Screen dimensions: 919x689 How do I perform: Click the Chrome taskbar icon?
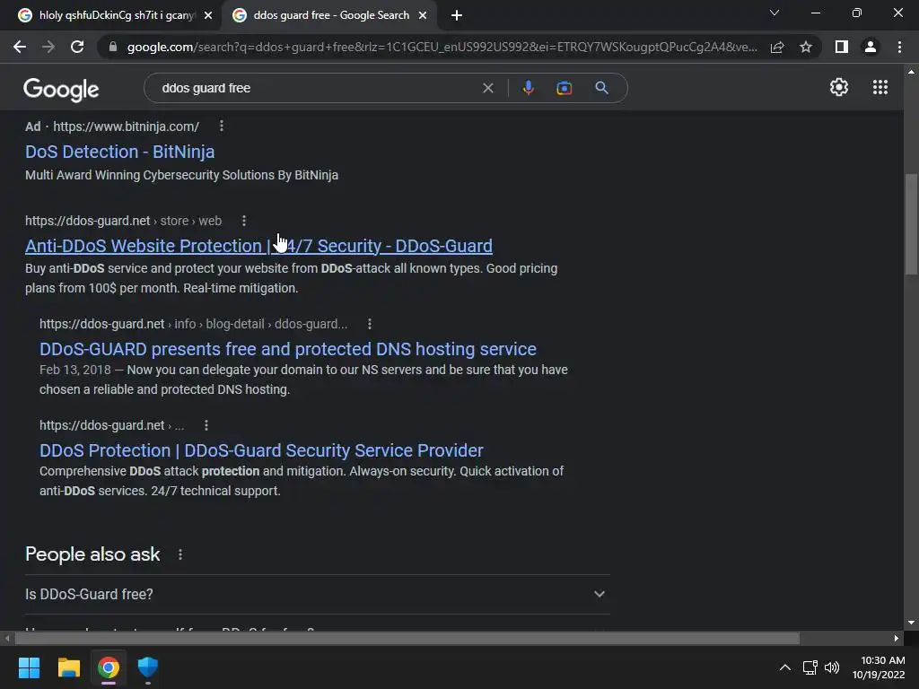click(109, 667)
